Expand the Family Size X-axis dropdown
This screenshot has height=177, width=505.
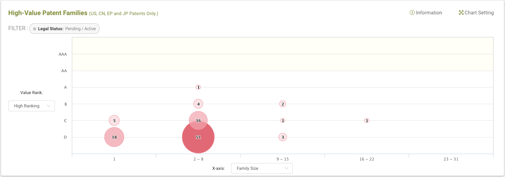click(261, 168)
